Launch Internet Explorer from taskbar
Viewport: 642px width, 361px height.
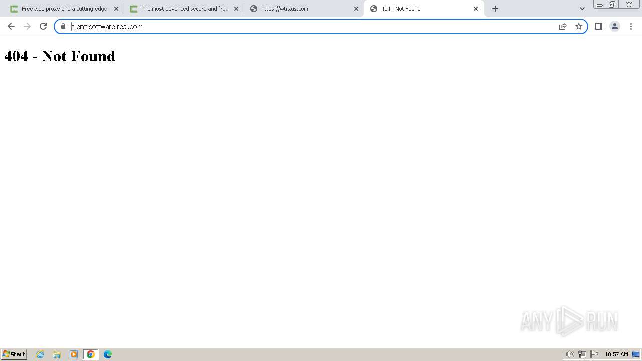tap(40, 354)
